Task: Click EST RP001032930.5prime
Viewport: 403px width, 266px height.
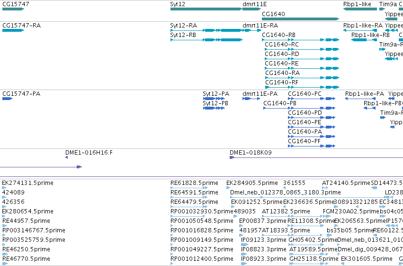Action: point(202,211)
